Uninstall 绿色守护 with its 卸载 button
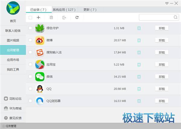The height and width of the screenshot is (129, 181). (162, 28)
